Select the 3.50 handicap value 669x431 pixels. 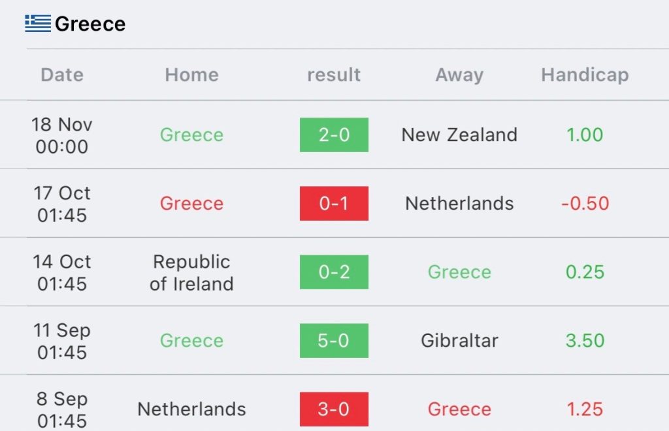(x=585, y=341)
